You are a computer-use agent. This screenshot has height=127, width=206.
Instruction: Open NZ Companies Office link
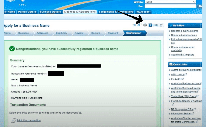182,109
